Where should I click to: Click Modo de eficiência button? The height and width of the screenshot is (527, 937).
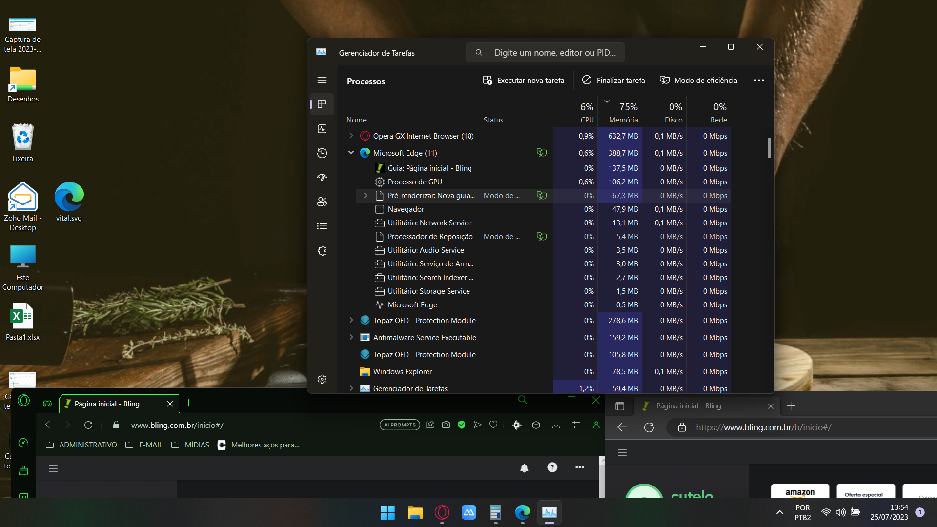698,81
